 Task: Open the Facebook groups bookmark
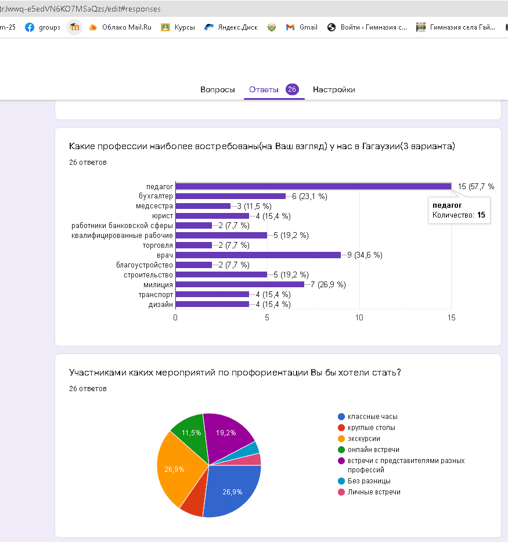43,27
